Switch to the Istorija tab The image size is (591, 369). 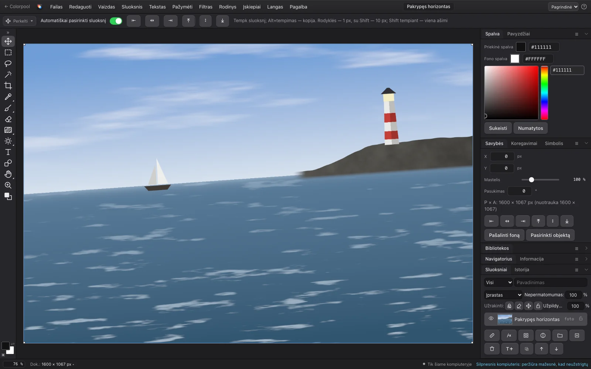(x=522, y=270)
